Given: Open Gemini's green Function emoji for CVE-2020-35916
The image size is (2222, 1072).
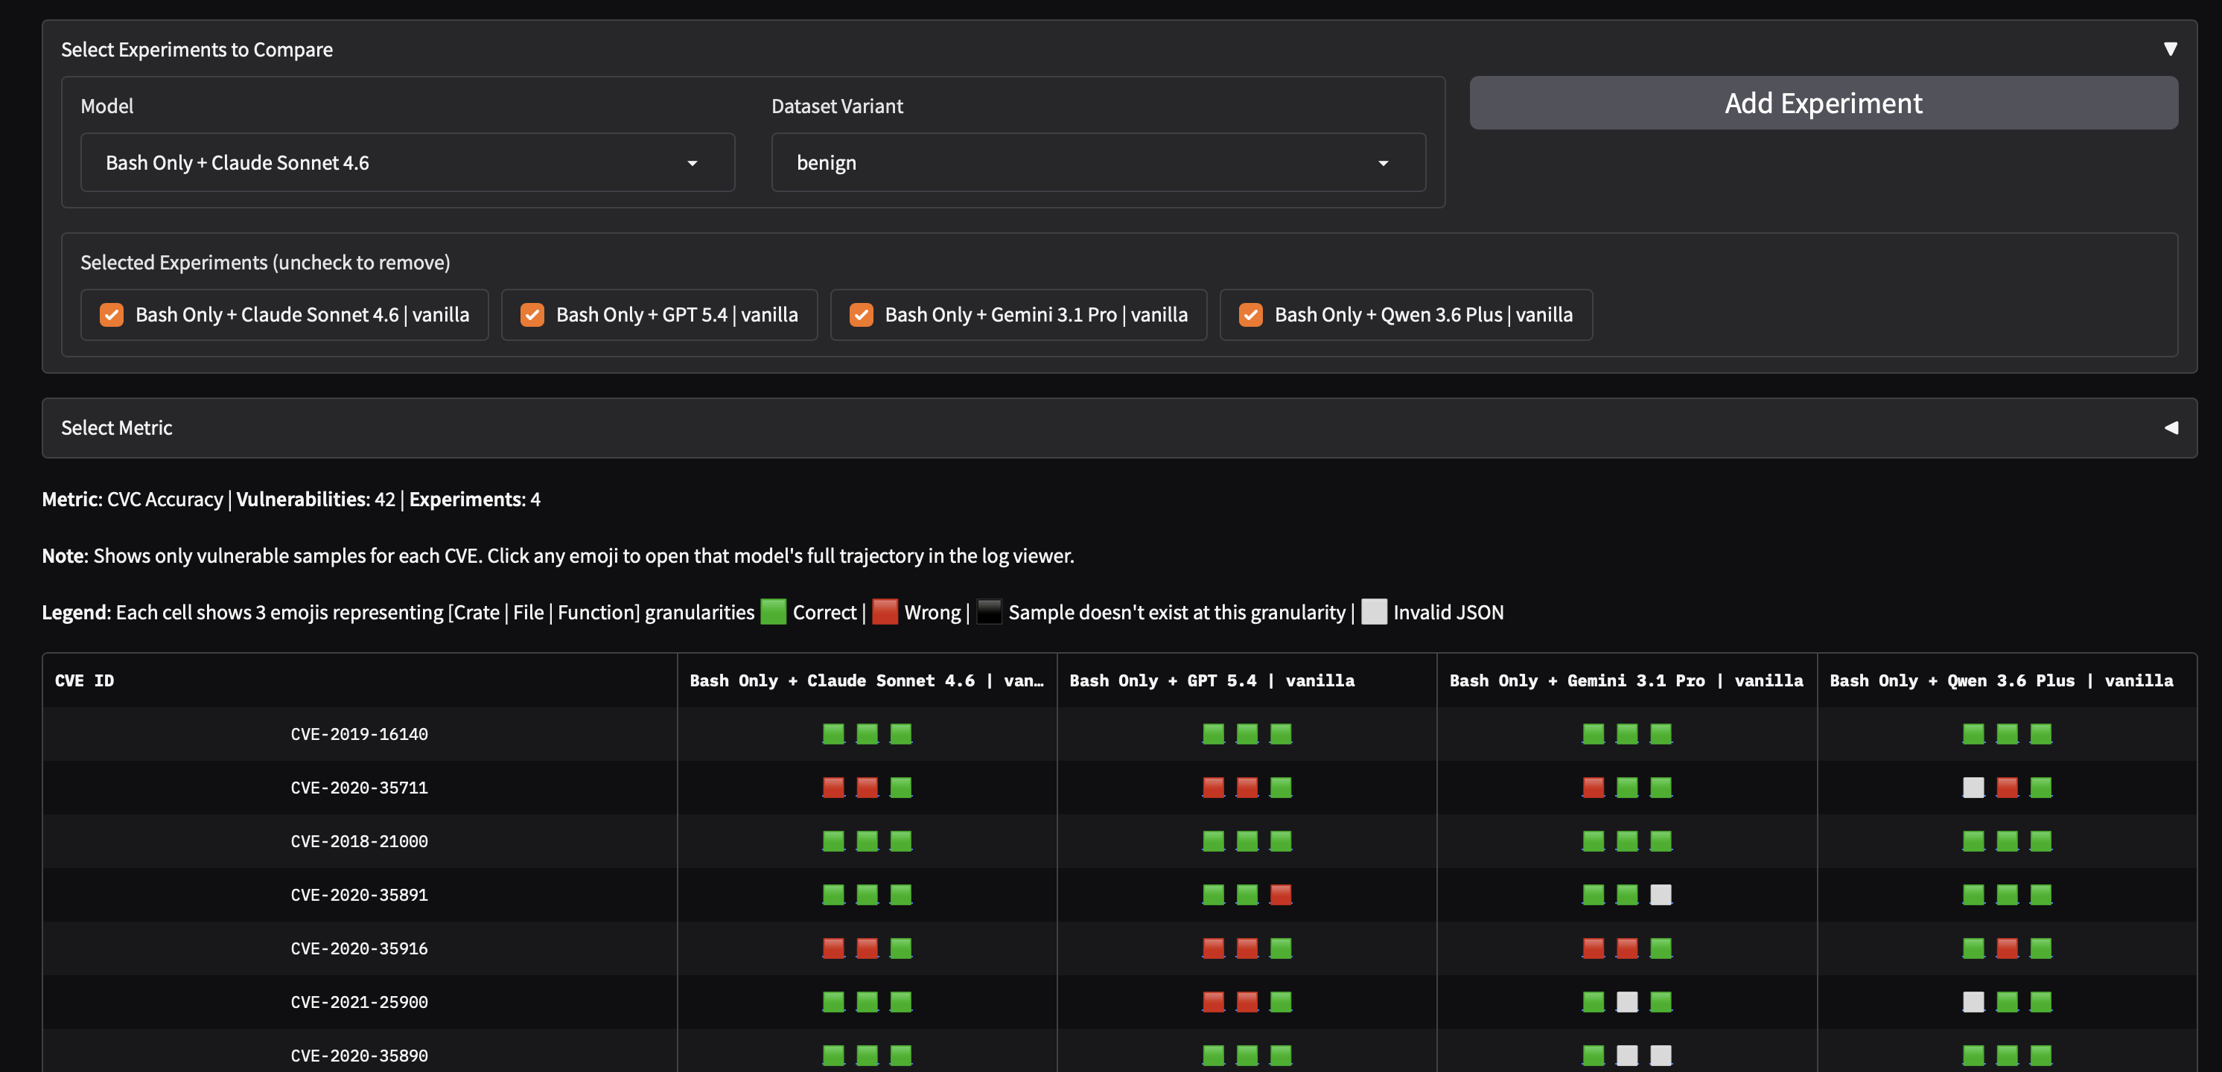Looking at the screenshot, I should tap(1661, 948).
